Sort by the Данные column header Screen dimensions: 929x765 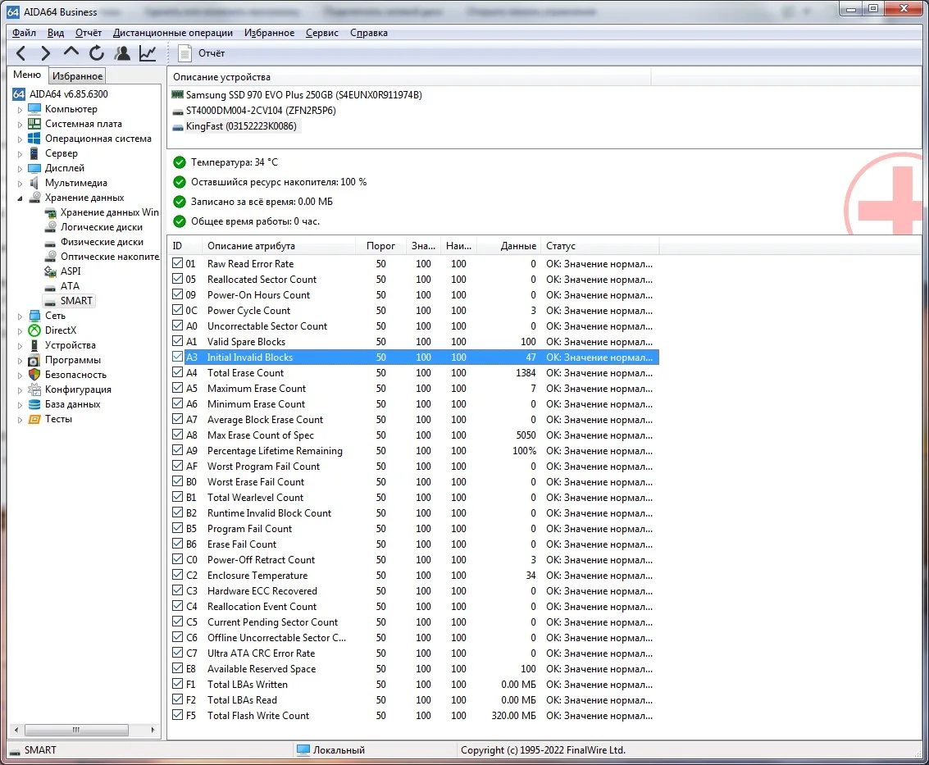[x=508, y=246]
